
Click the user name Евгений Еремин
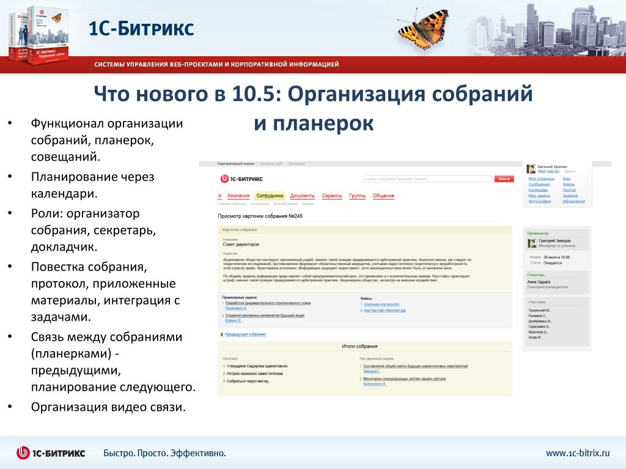(x=552, y=167)
